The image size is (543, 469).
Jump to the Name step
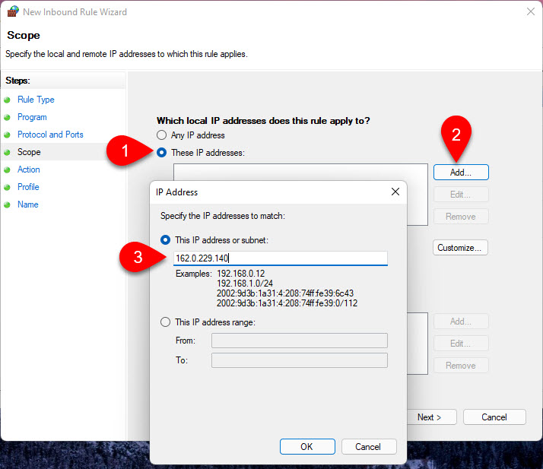28,204
